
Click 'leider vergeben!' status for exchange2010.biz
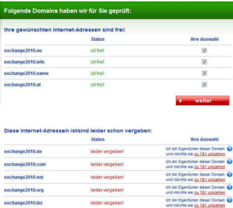tap(107, 203)
